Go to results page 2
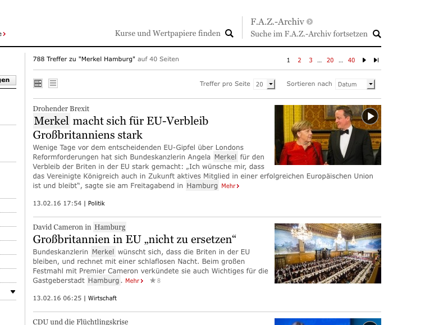The image size is (434, 325). pos(299,60)
